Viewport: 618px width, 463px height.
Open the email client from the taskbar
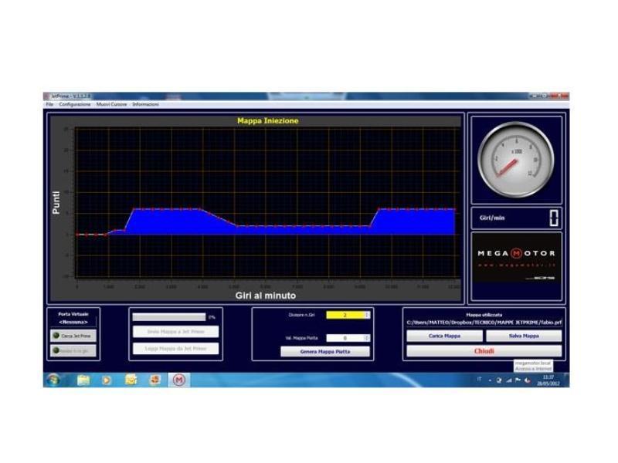click(129, 380)
